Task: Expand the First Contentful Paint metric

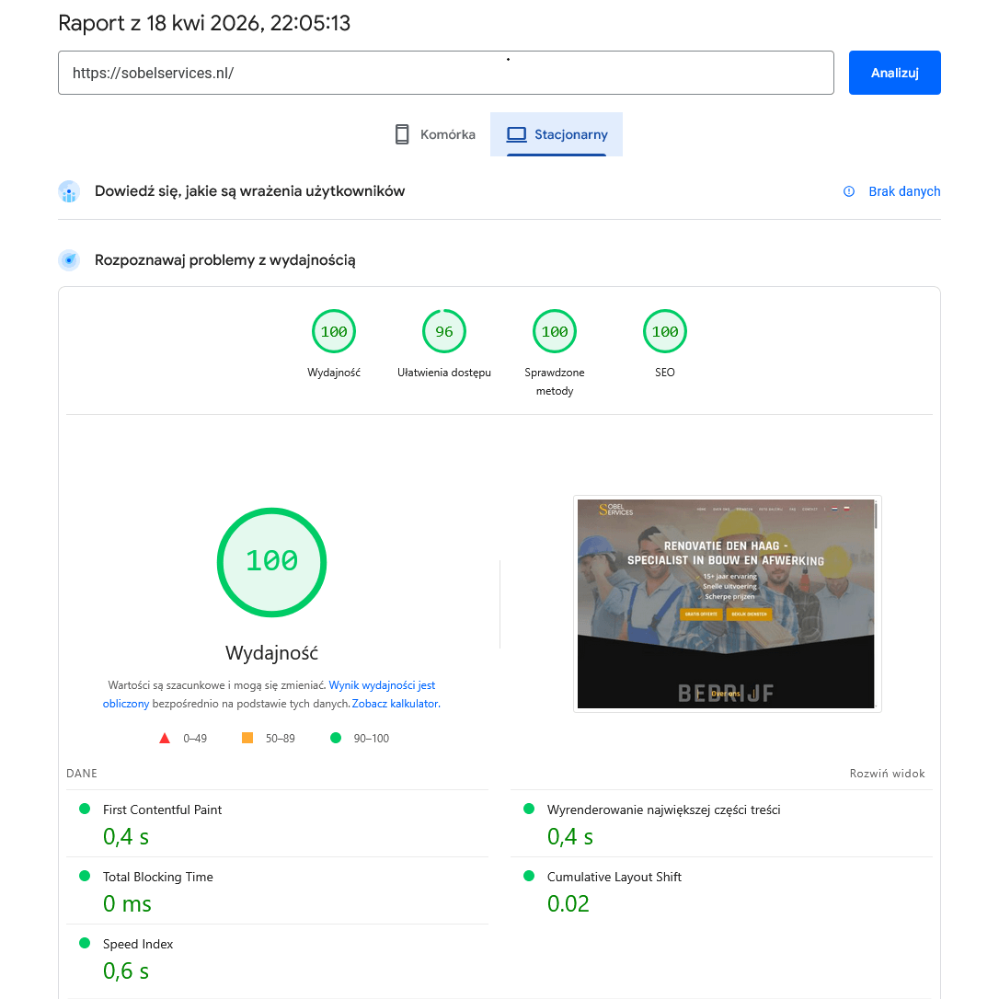Action: pos(163,810)
